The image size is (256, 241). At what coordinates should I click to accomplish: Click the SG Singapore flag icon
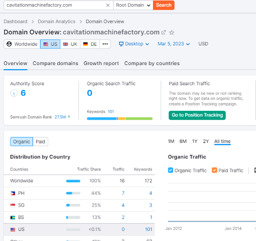click(13, 205)
